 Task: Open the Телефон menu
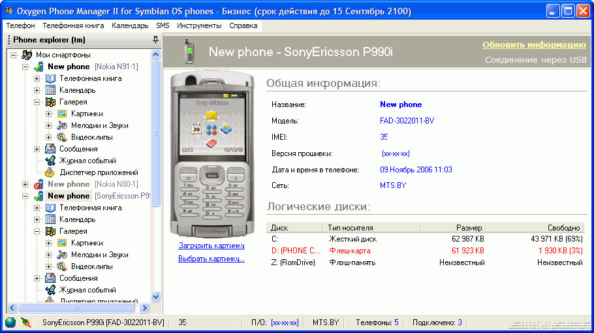click(20, 25)
